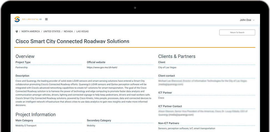
Task: Click the SELLMYDATA.IO brand text
Action: pos(32,19)
